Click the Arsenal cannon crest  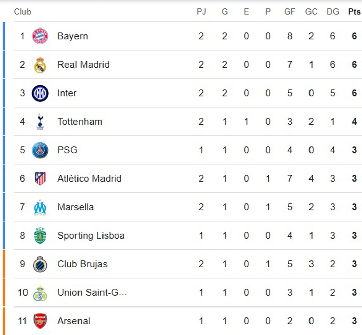pyautogui.click(x=40, y=321)
